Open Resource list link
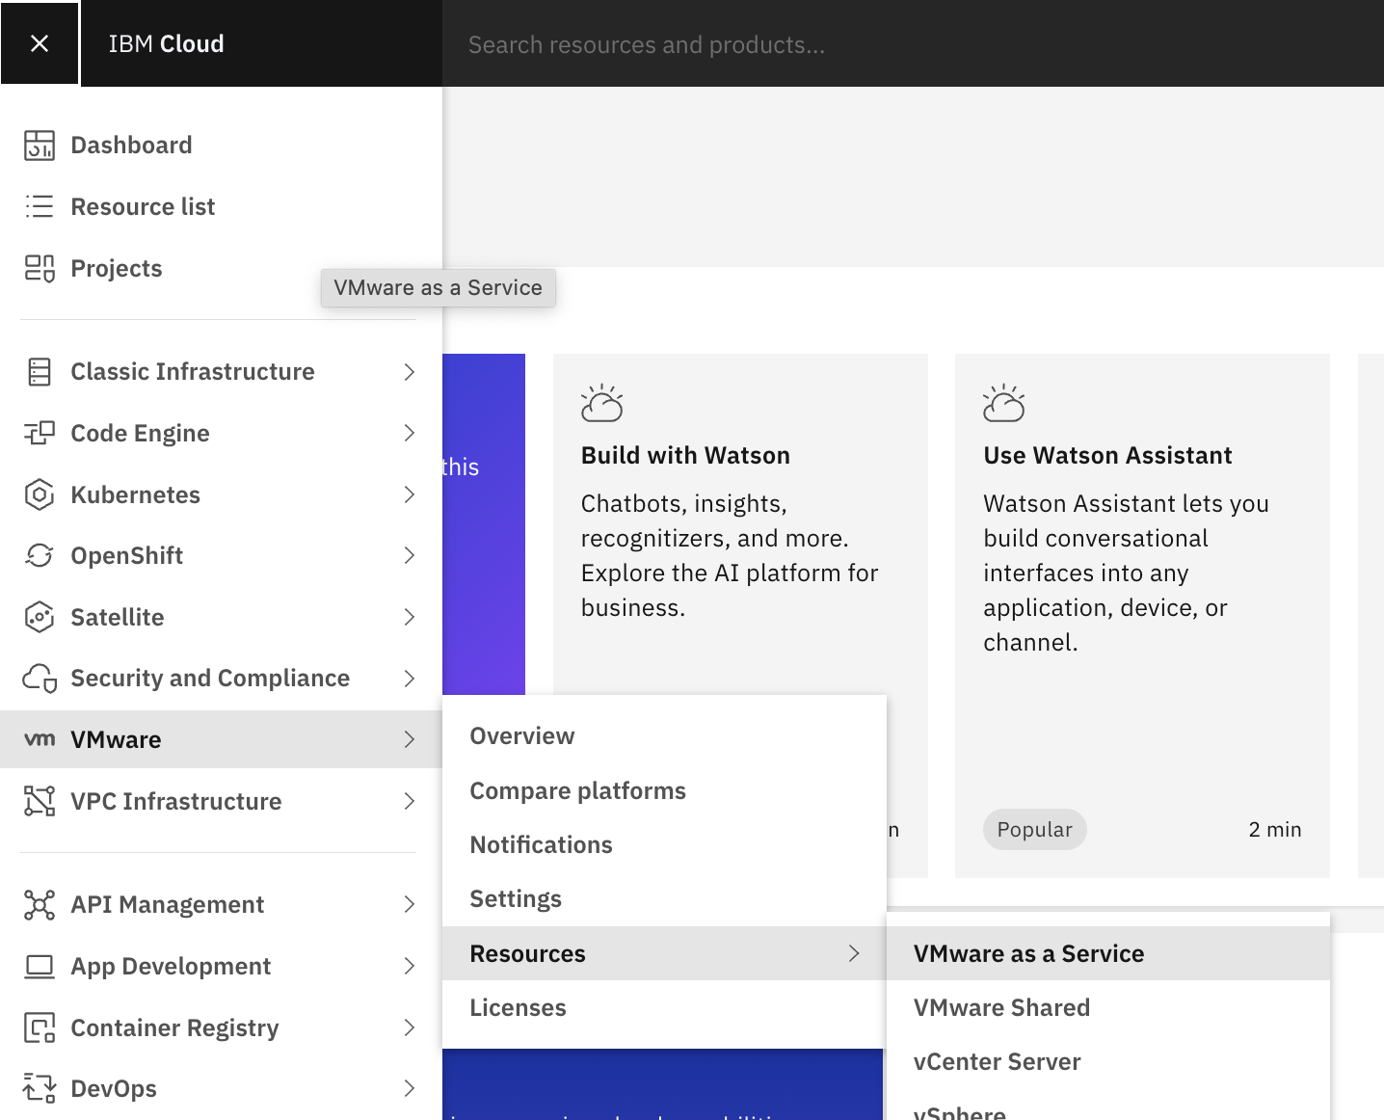Viewport: 1384px width, 1120px height. (x=143, y=206)
